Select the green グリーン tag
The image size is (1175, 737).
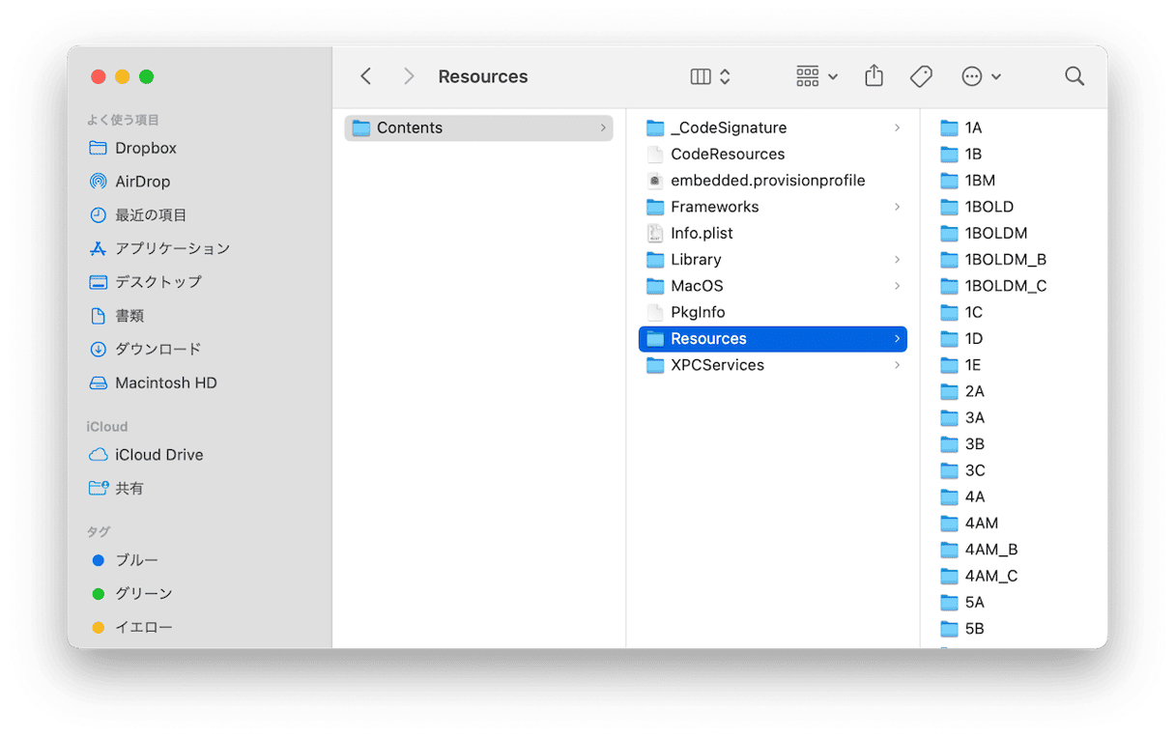click(x=143, y=593)
